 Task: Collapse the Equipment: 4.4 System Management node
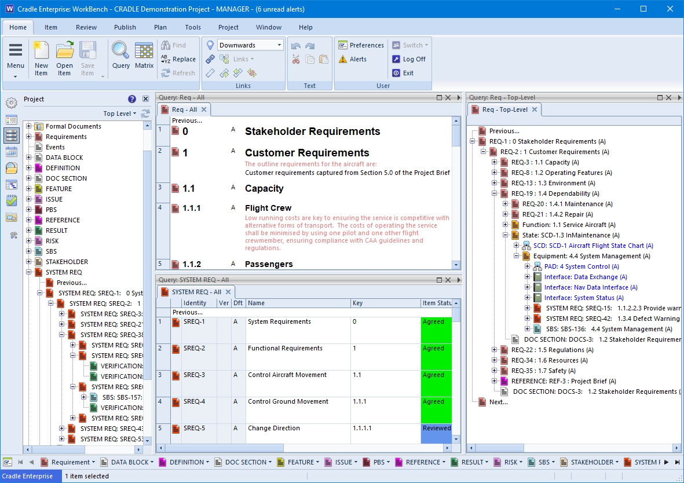pos(516,256)
